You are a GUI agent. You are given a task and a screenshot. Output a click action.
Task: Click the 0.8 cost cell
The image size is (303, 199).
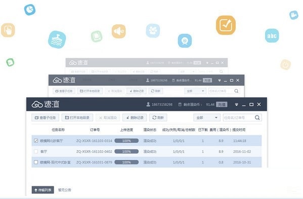(221, 162)
